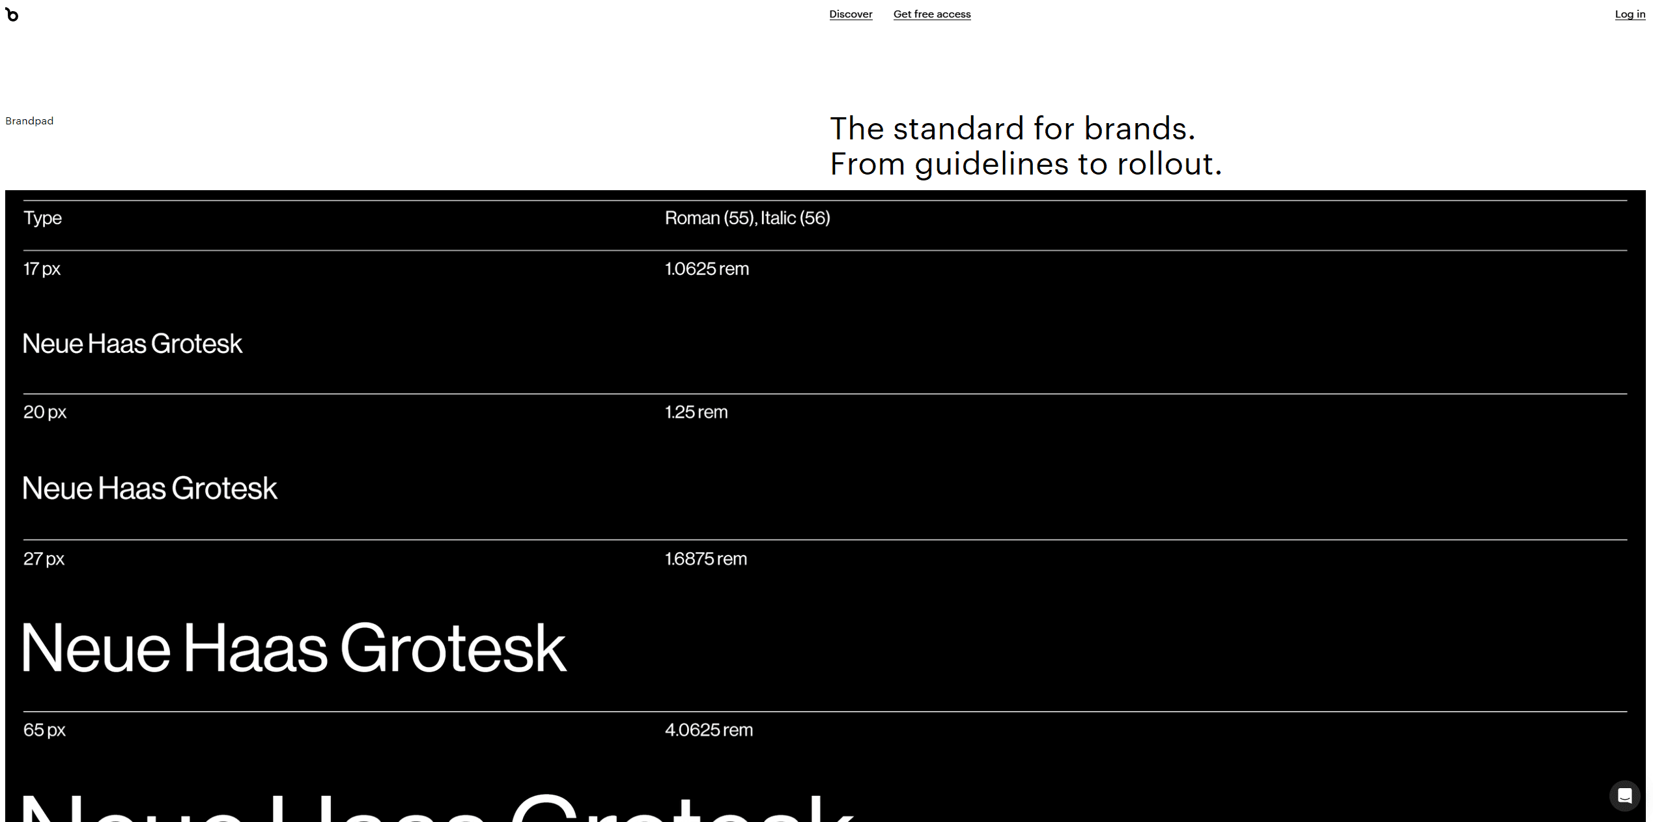Click the 4.0625 rem value
The width and height of the screenshot is (1653, 822).
click(709, 730)
